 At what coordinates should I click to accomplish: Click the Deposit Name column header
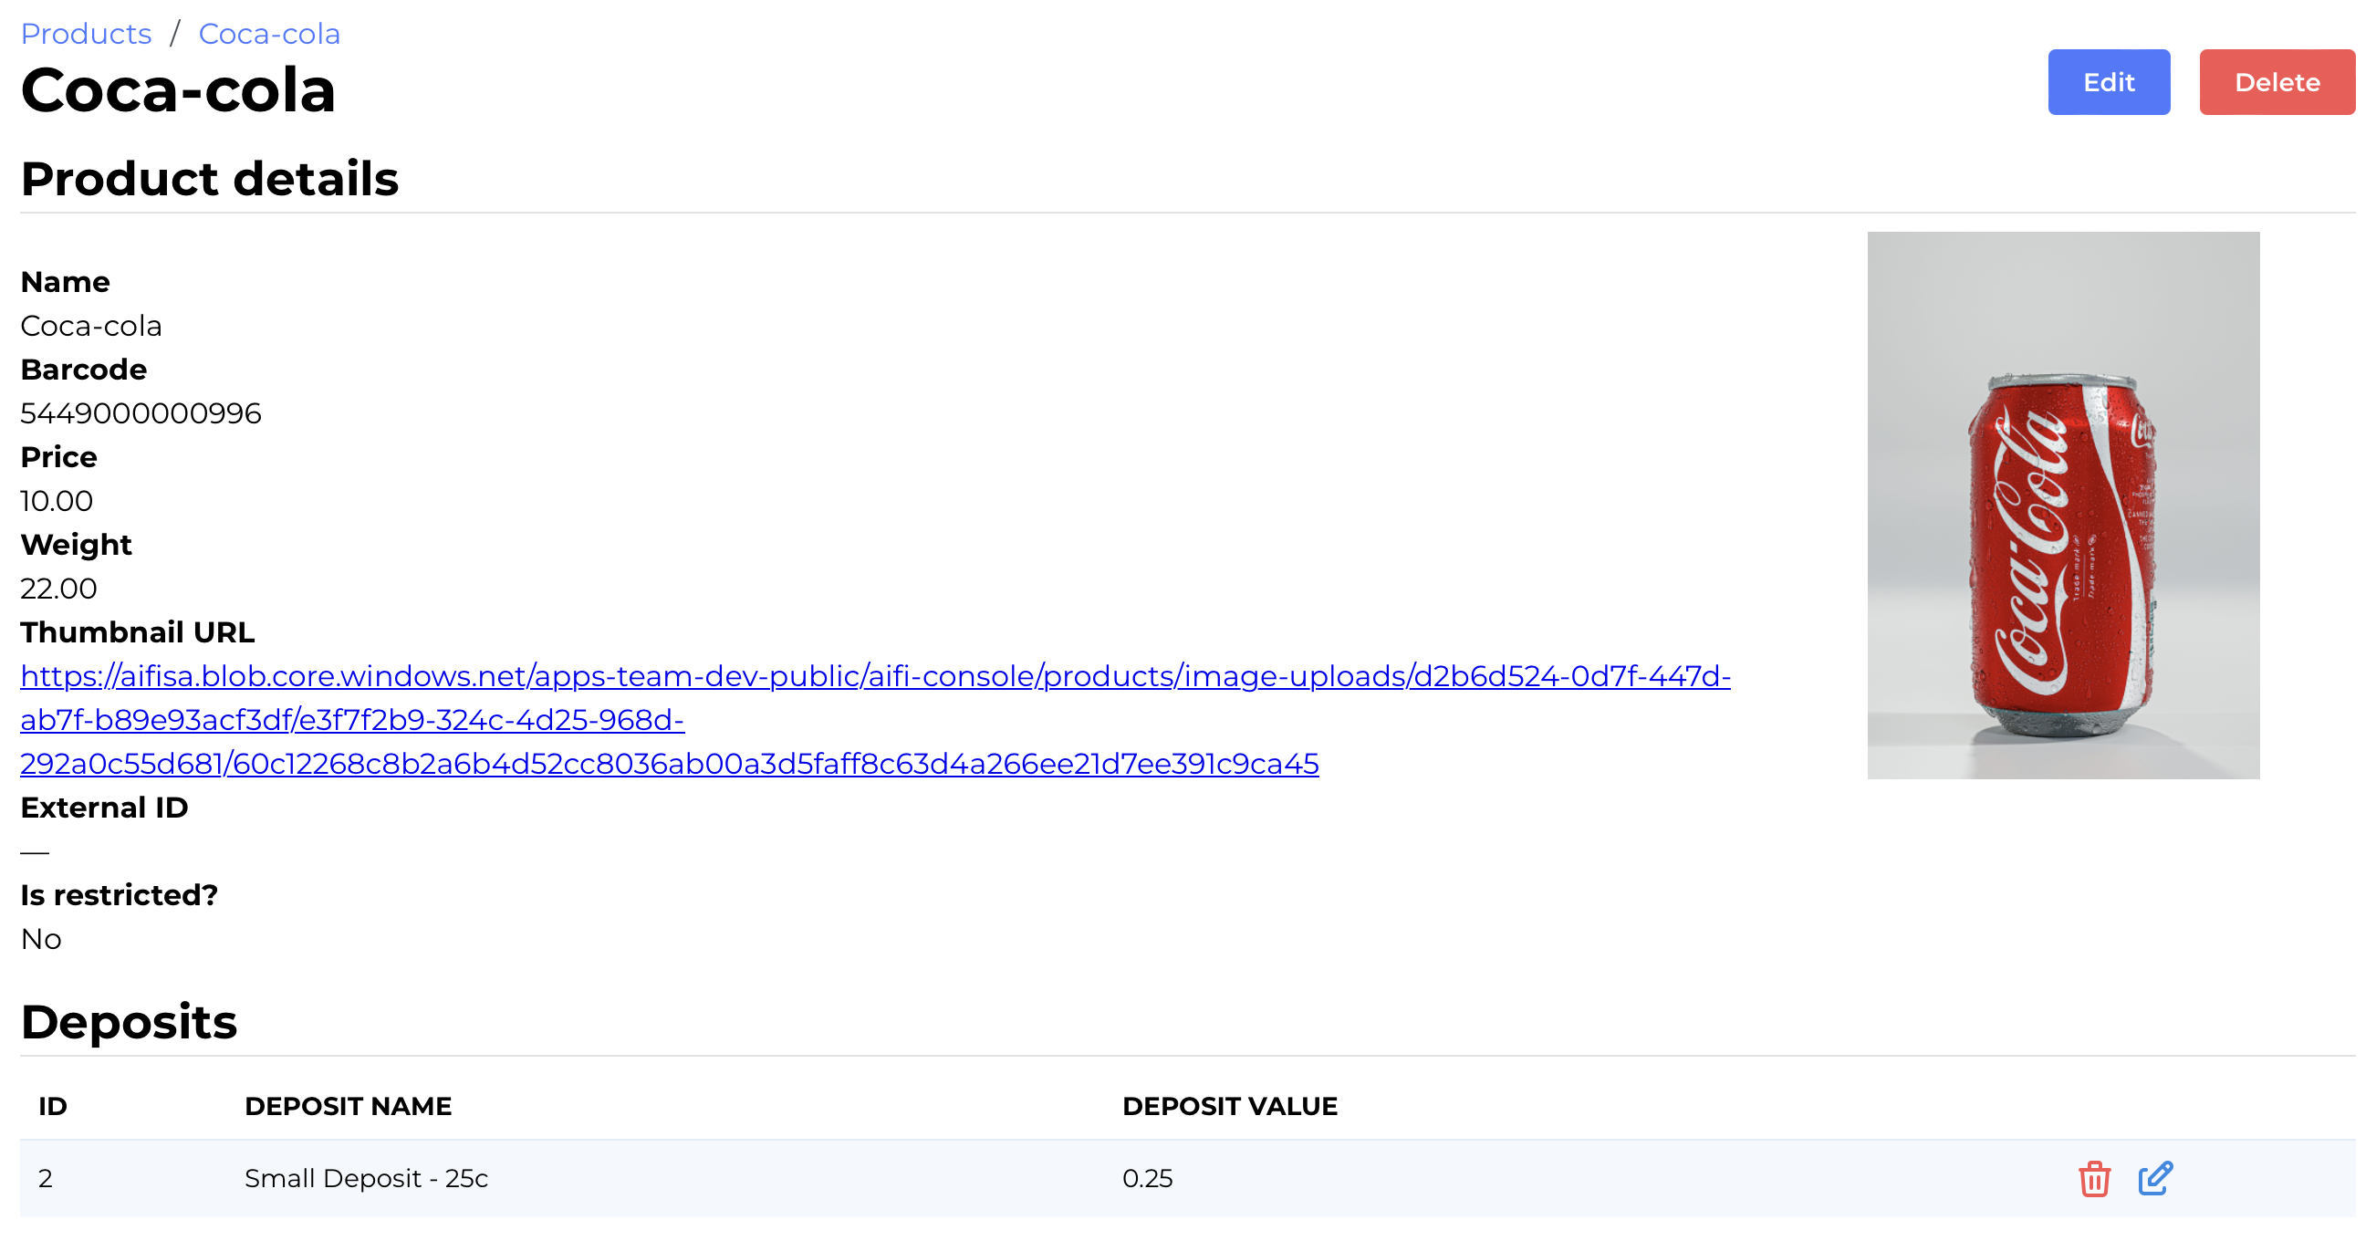pos(348,1105)
